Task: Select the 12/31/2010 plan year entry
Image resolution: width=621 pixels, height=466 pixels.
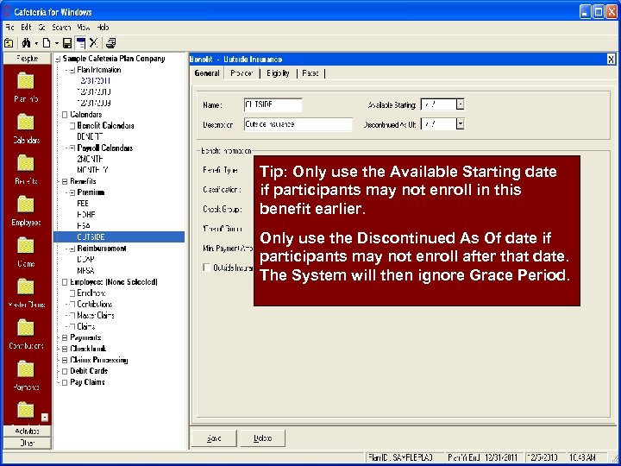Action: coord(94,92)
